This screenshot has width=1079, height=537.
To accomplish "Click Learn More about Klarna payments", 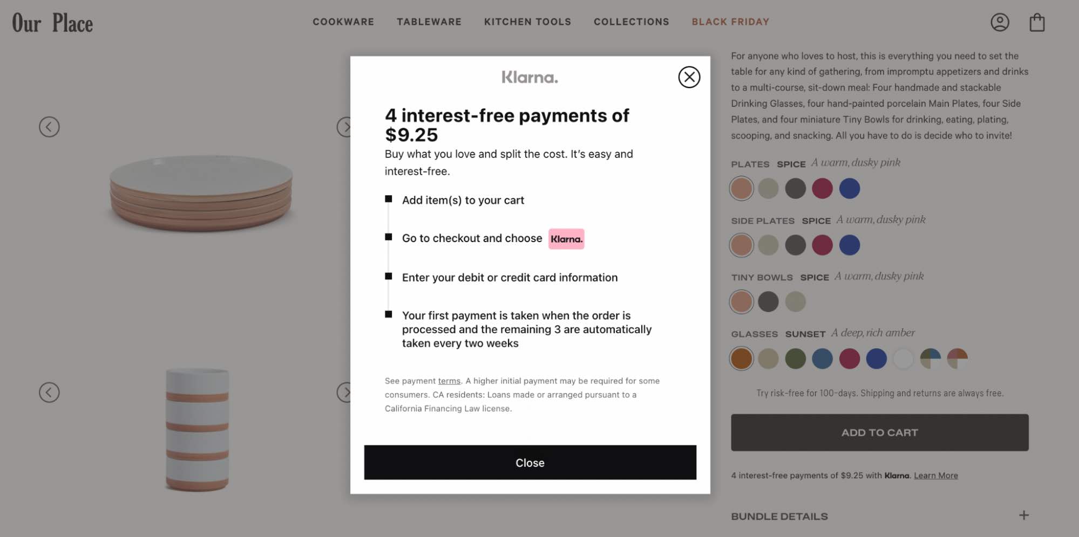I will pyautogui.click(x=936, y=475).
